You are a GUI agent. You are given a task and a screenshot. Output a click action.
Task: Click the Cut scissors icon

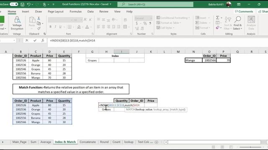[x=39, y=18]
